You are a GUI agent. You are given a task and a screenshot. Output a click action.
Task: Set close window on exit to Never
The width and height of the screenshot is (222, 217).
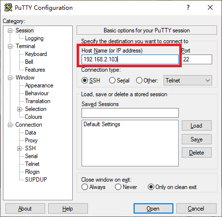[118, 187]
